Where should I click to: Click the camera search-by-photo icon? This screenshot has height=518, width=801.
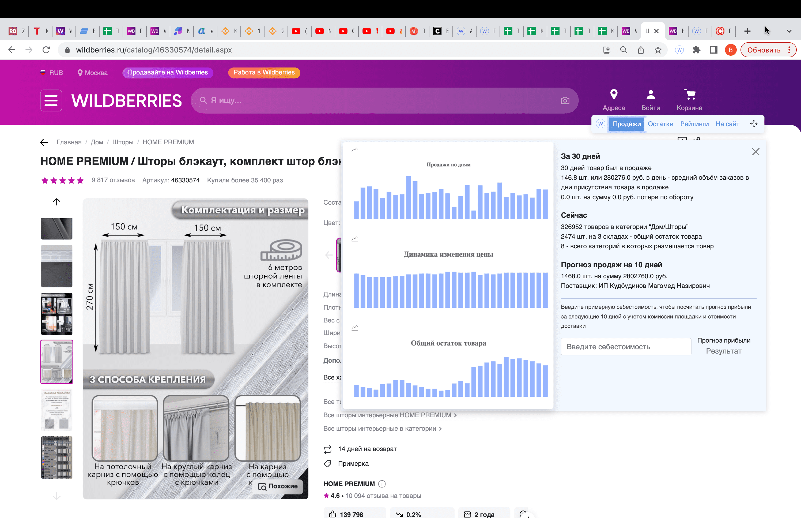pos(565,100)
